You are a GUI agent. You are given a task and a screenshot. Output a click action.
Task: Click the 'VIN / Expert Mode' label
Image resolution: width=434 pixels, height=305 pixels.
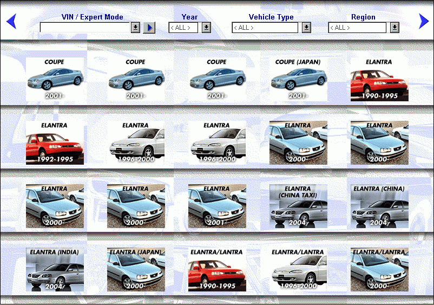(92, 17)
